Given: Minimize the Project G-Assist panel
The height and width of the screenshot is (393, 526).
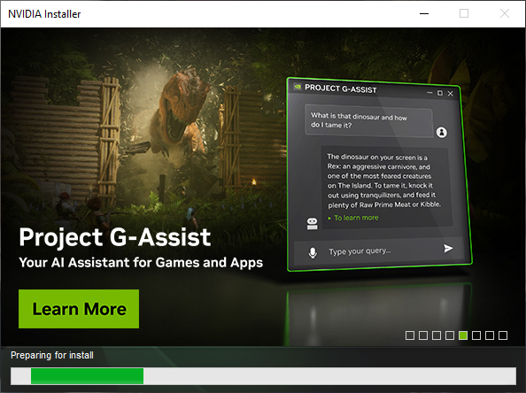Looking at the screenshot, I should [429, 93].
